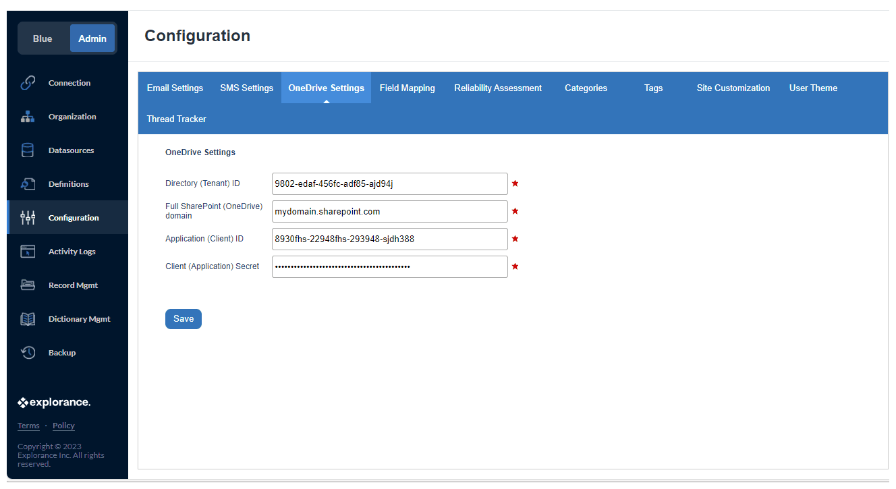
Task: Click the Backup history clock icon
Action: pyautogui.click(x=28, y=353)
